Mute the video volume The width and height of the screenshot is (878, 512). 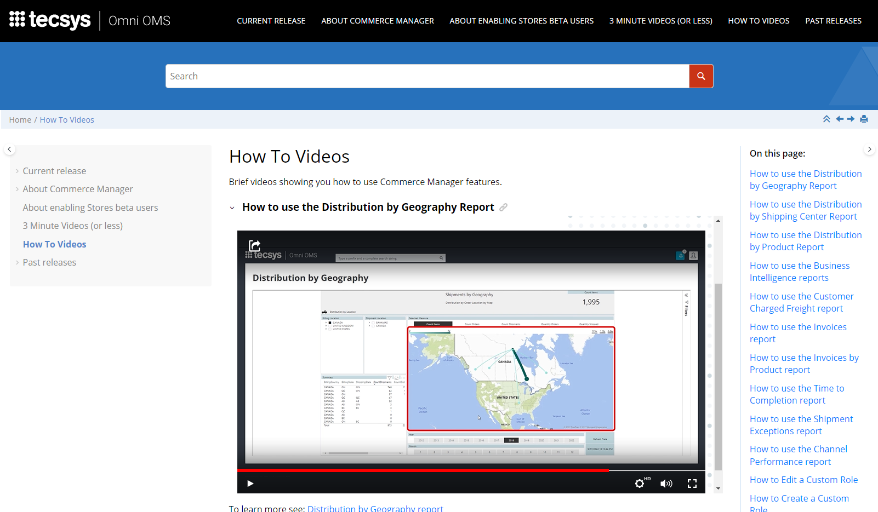click(x=666, y=483)
